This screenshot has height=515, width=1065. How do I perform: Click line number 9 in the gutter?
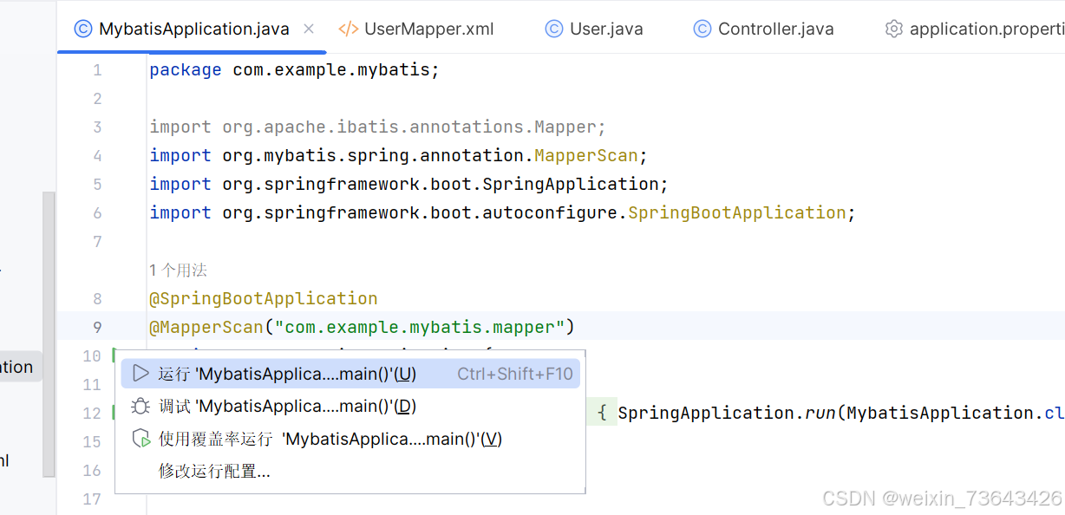(x=95, y=327)
